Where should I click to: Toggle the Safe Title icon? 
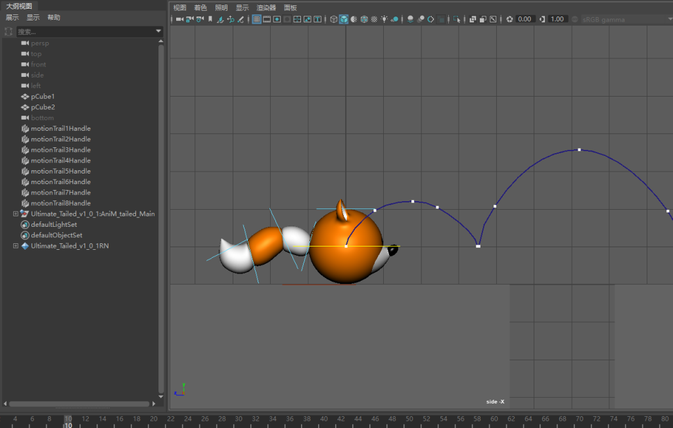[x=317, y=19]
